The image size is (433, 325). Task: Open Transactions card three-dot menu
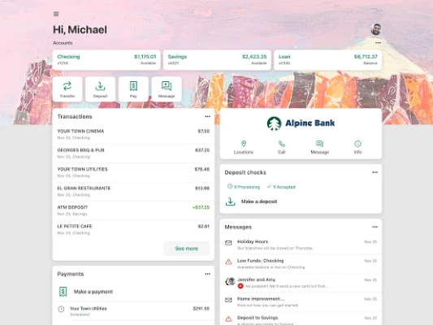(207, 116)
